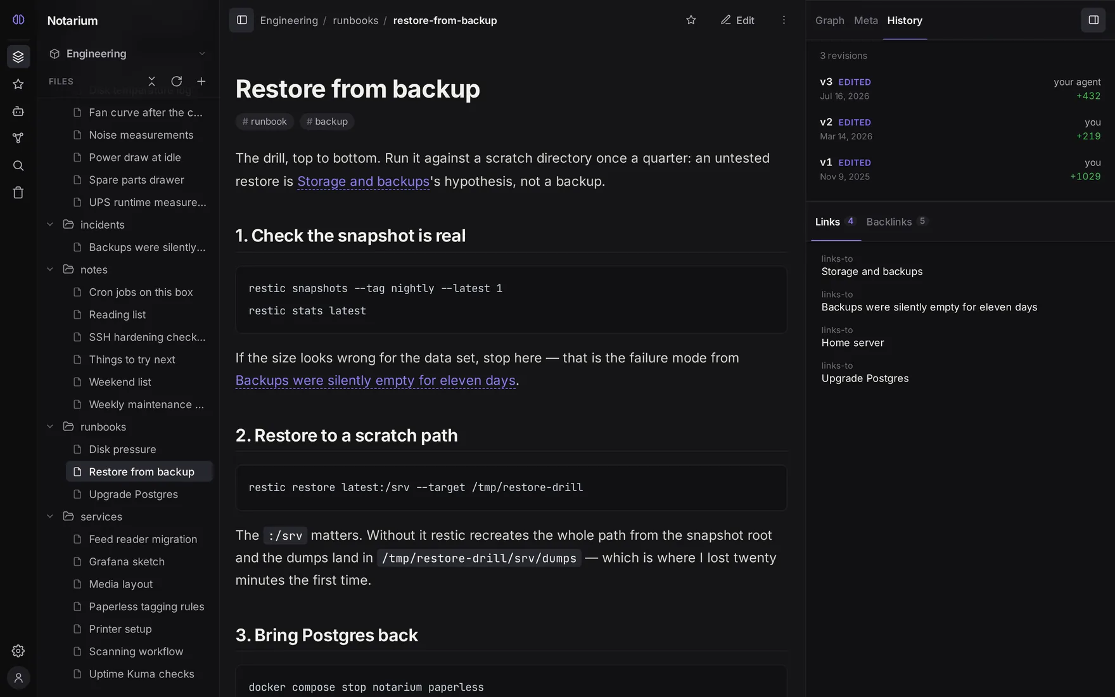Open user account avatar icon
The width and height of the screenshot is (1115, 697).
[18, 678]
